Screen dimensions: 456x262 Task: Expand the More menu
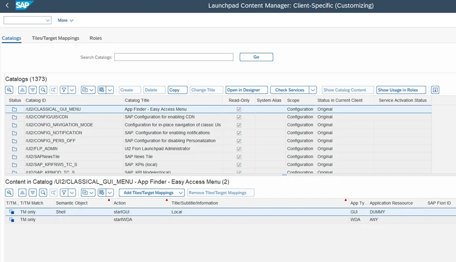pyautogui.click(x=65, y=20)
